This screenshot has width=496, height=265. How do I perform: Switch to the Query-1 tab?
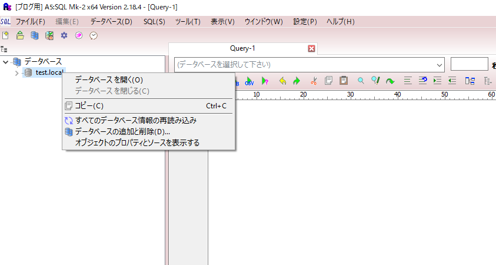click(242, 48)
